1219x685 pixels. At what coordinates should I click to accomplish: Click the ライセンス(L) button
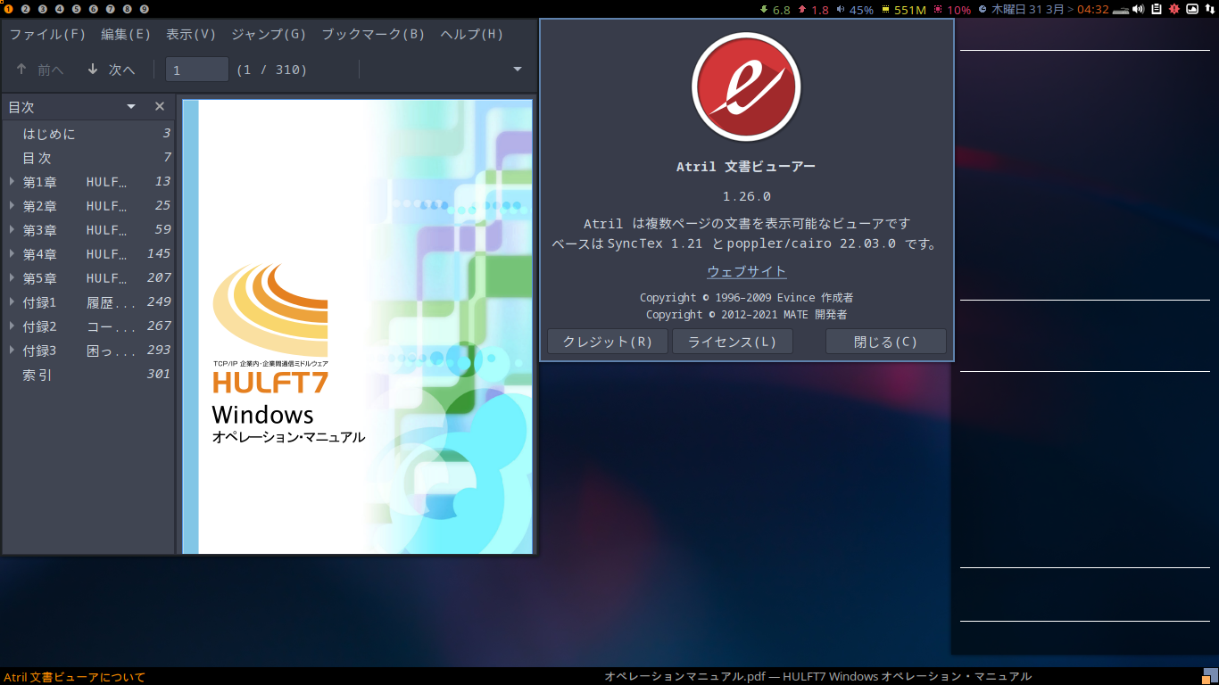733,342
